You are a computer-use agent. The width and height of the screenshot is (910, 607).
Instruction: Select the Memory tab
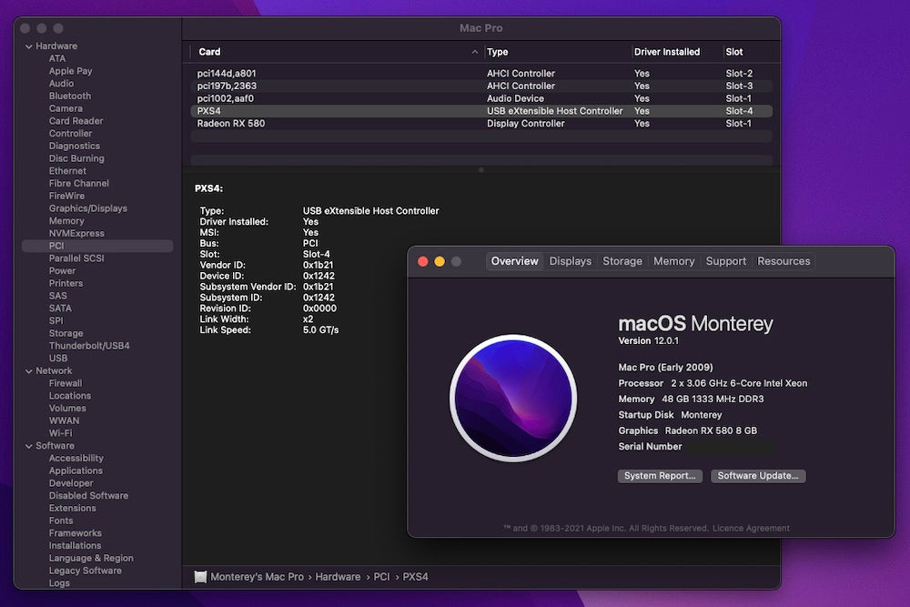point(673,261)
